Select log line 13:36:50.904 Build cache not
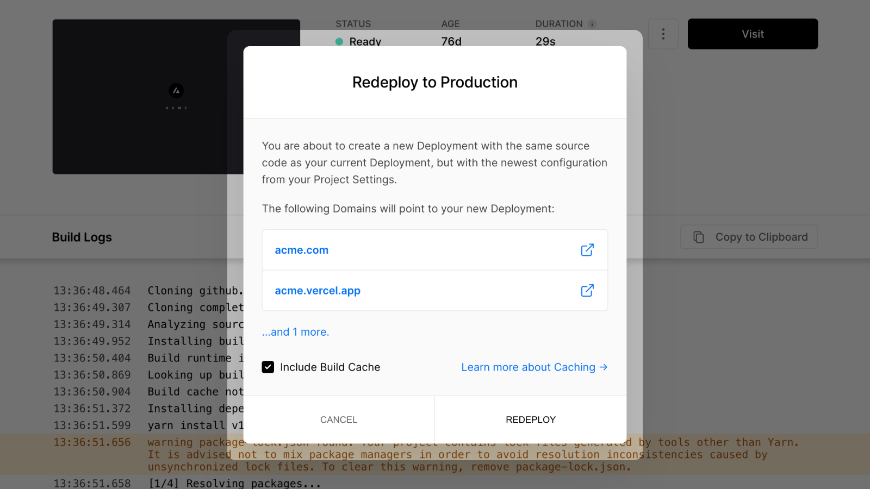 148,392
